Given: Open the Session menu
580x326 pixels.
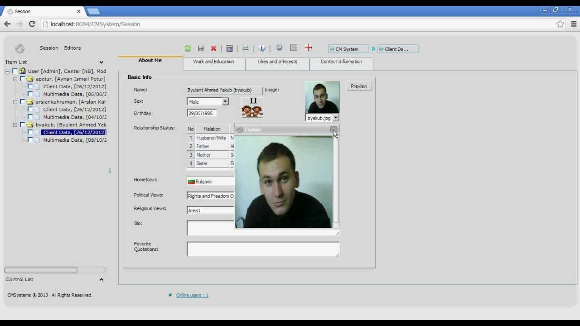Looking at the screenshot, I should [48, 48].
